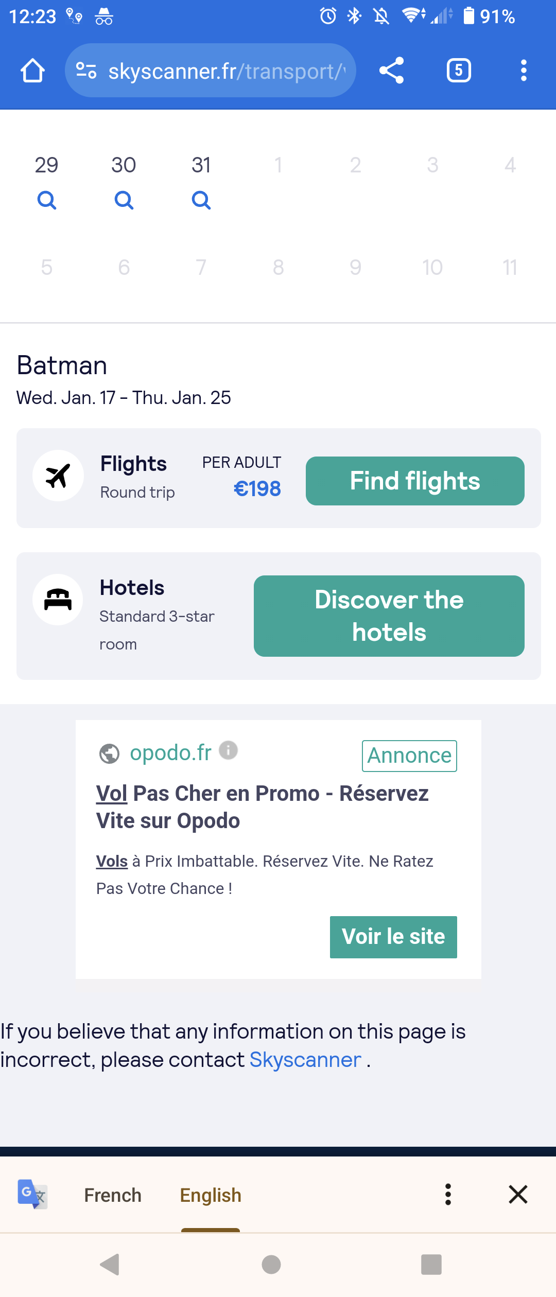Image resolution: width=556 pixels, height=1297 pixels.
Task: Tap the Android back navigation button
Action: click(x=110, y=1264)
